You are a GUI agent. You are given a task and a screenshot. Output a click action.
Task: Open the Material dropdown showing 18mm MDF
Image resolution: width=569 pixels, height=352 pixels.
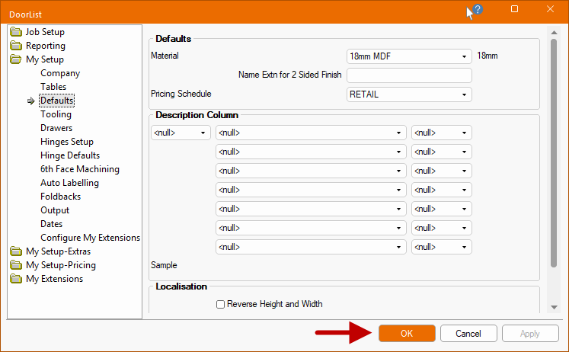(x=409, y=56)
